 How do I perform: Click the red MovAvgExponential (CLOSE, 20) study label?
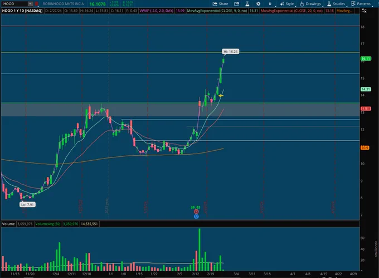tap(291, 11)
